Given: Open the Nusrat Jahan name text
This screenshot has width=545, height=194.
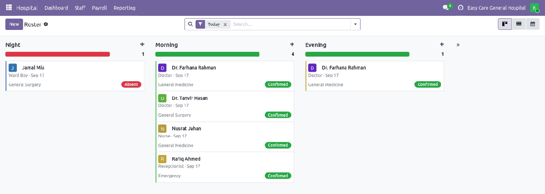Looking at the screenshot, I should tap(186, 129).
